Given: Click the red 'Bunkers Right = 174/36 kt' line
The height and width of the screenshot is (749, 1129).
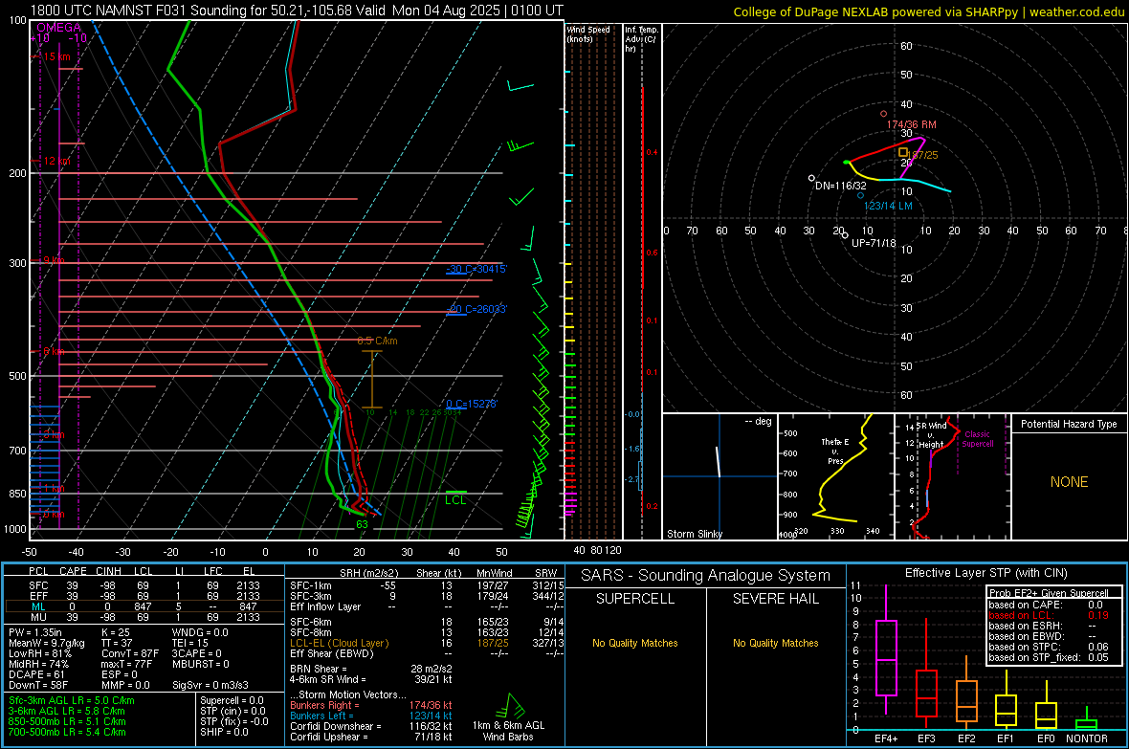Looking at the screenshot, I should [x=371, y=705].
